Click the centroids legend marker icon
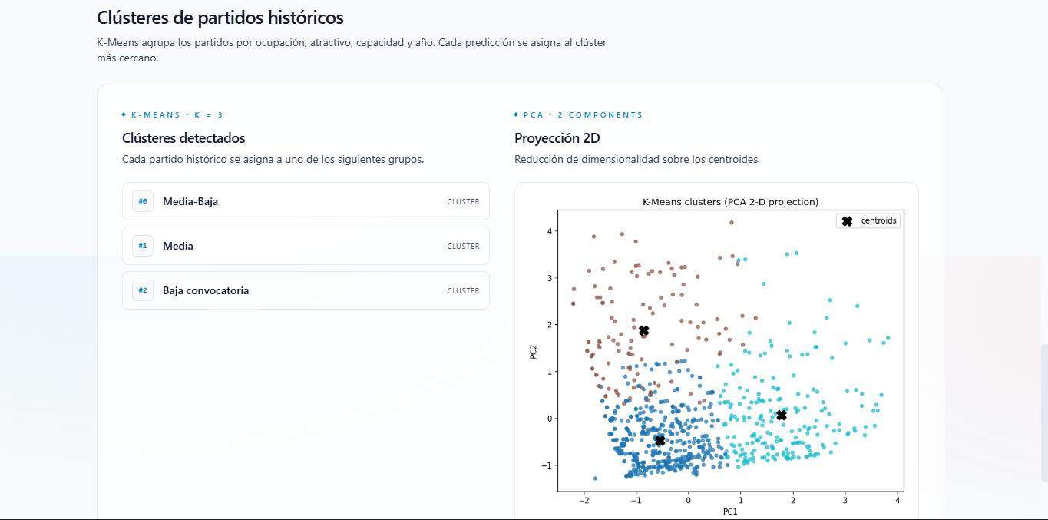This screenshot has width=1048, height=520. click(x=847, y=220)
